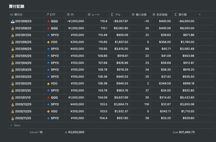The image size is (216, 142).
Task: Click the inbox icon for 2021/08/23
Action: (12, 21)
